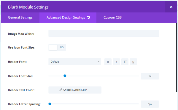This screenshot has height=110, width=178.
Task: Toggle uppercase (TT) for the header font
Action: [125, 62]
